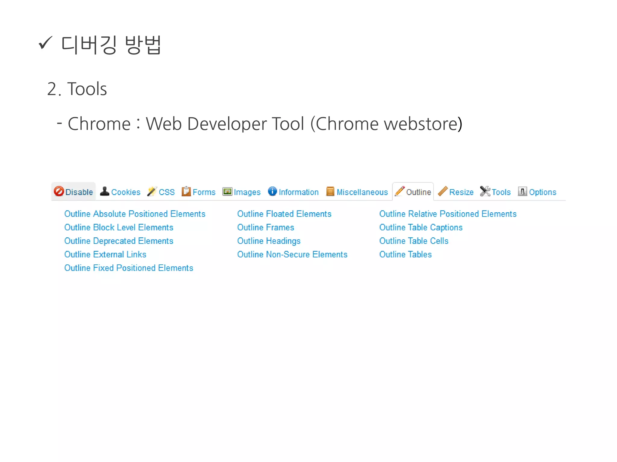Image resolution: width=617 pixels, height=462 pixels.
Task: Open the Disable tab
Action: click(x=74, y=192)
